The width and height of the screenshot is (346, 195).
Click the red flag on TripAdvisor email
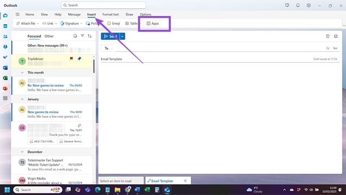(x=71, y=58)
